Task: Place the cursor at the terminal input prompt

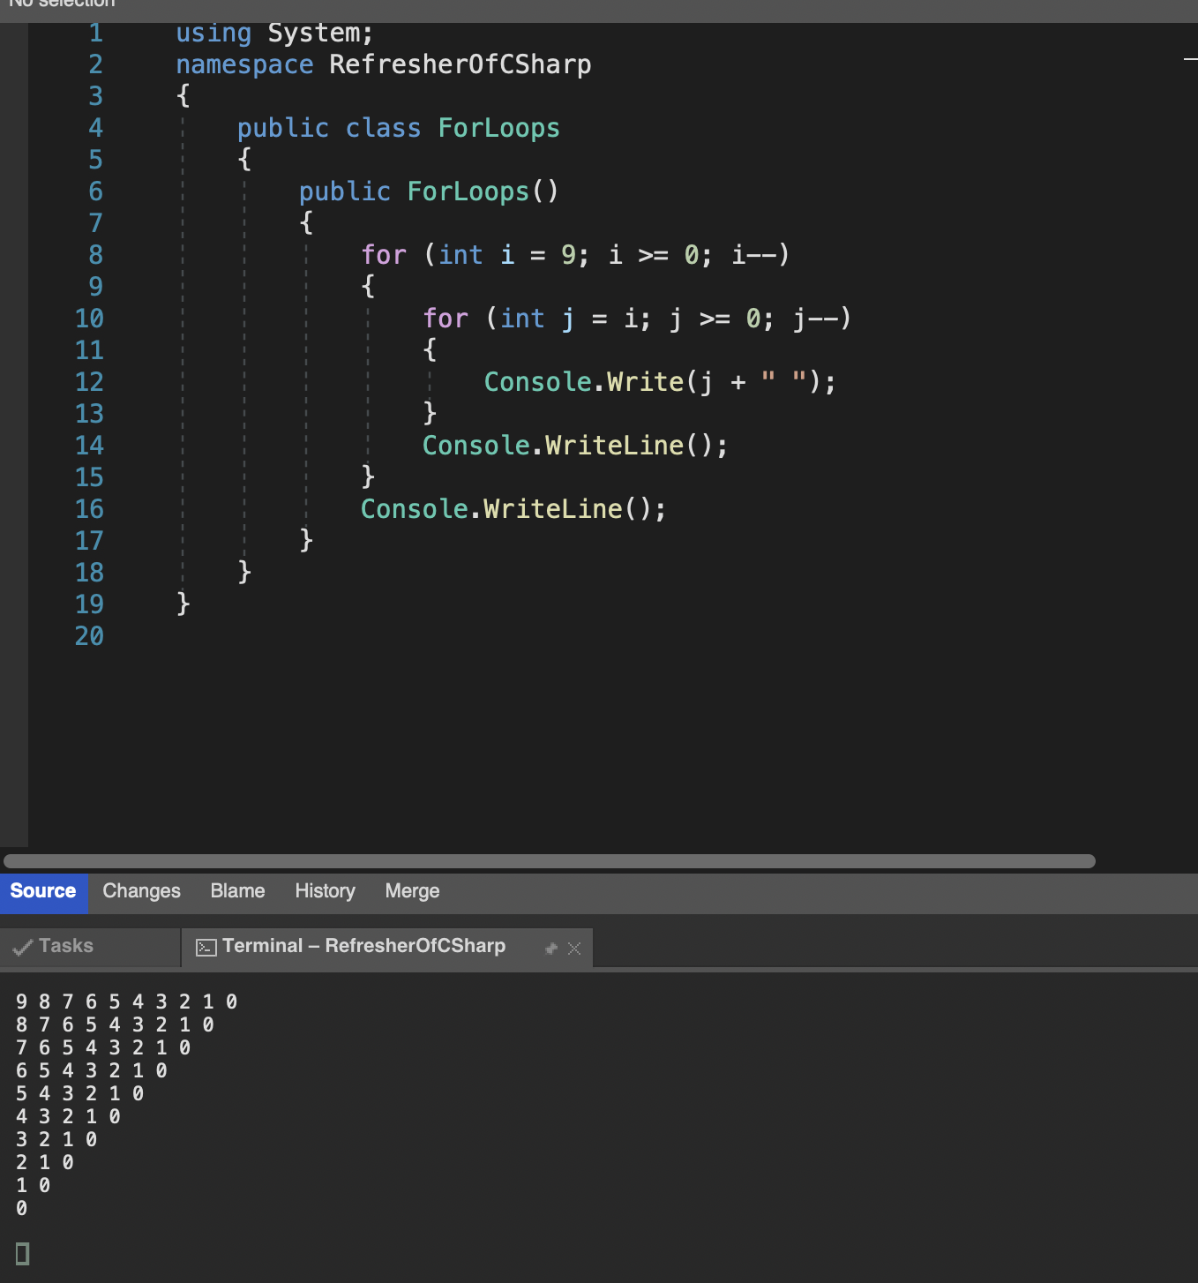Action: (x=21, y=1252)
